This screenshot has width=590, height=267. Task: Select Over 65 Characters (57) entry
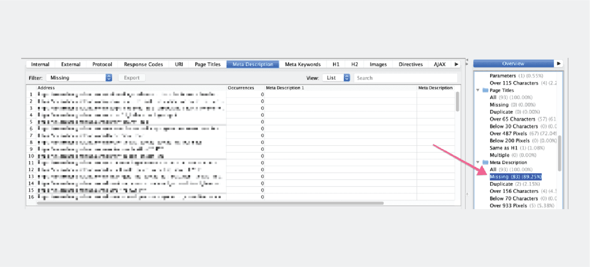coord(524,119)
